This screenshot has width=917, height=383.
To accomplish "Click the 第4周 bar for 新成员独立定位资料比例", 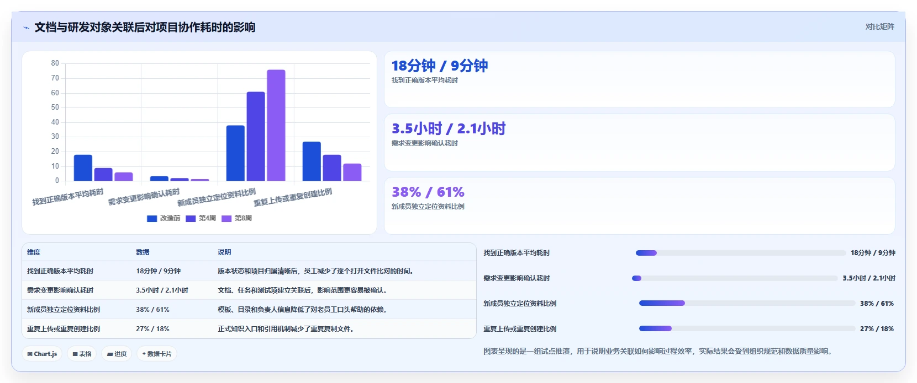I will coord(256,136).
